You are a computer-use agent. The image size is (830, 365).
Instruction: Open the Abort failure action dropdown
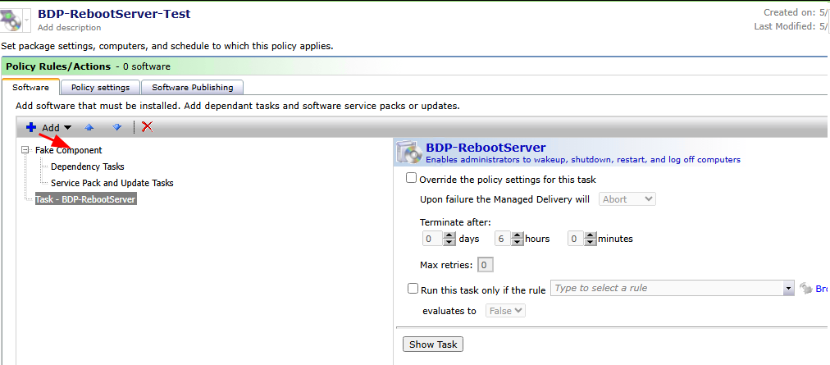click(x=627, y=199)
